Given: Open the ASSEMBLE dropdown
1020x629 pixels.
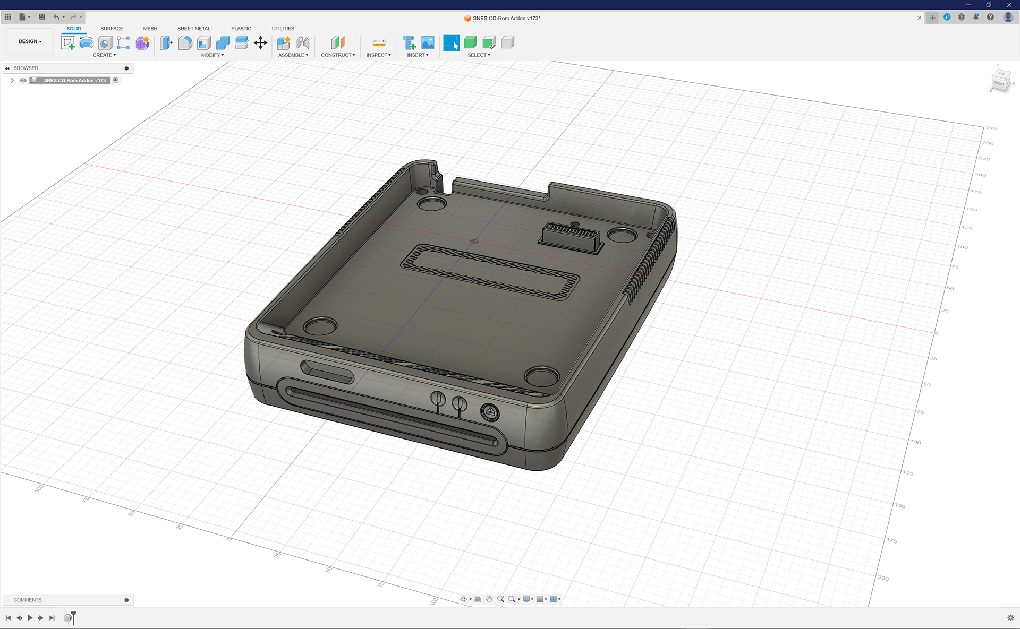Looking at the screenshot, I should coord(293,55).
